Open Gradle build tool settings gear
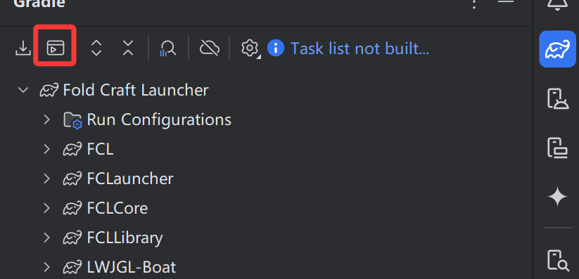The image size is (579, 279). [x=250, y=48]
